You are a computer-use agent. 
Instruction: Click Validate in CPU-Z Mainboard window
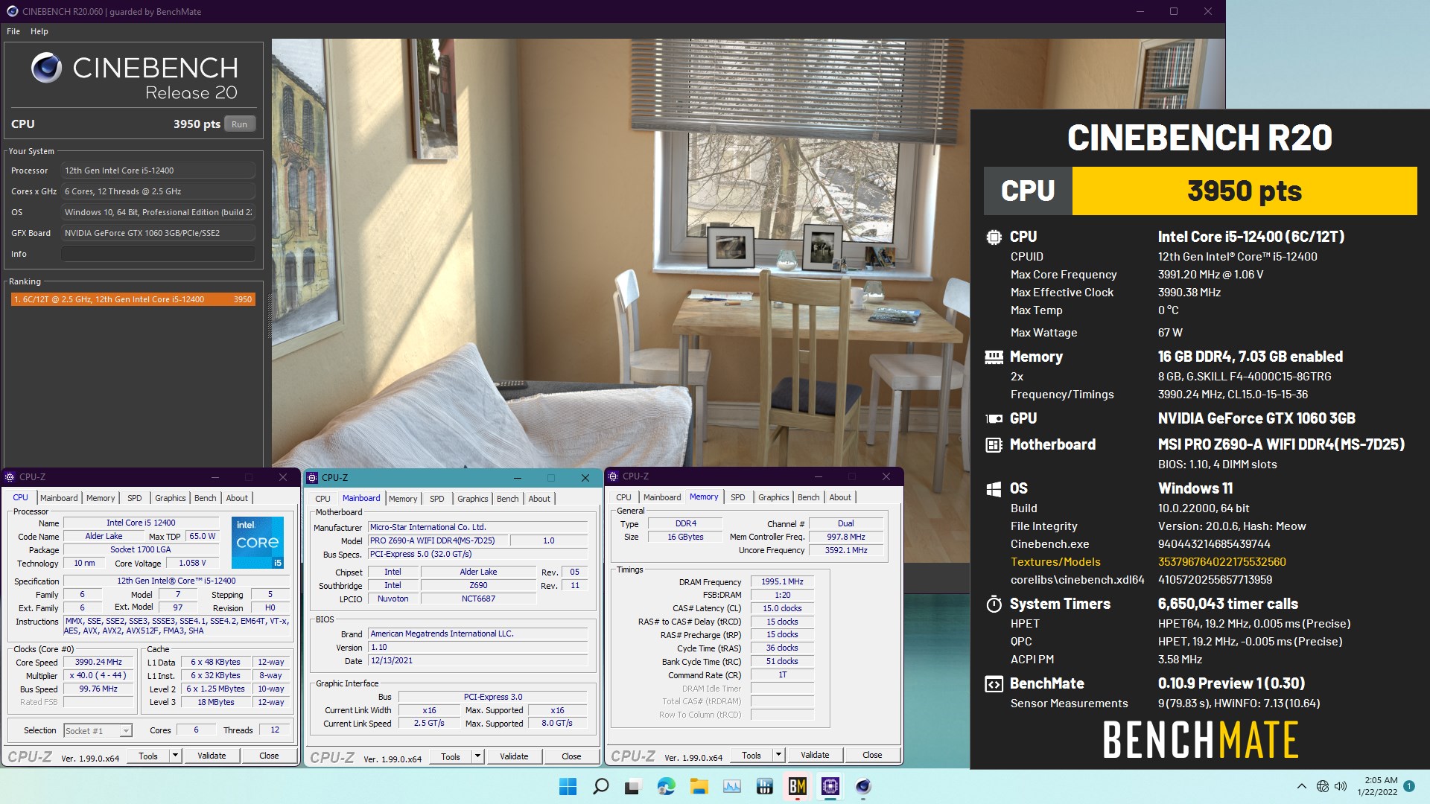click(x=514, y=757)
